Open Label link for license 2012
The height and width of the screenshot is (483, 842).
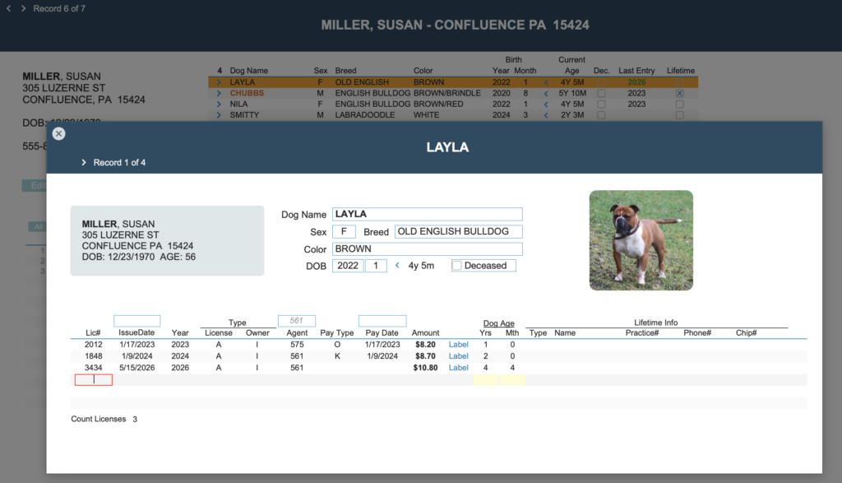click(x=459, y=345)
